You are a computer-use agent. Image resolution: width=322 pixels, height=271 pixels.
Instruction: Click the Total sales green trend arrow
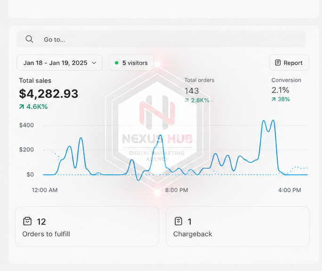coord(21,107)
